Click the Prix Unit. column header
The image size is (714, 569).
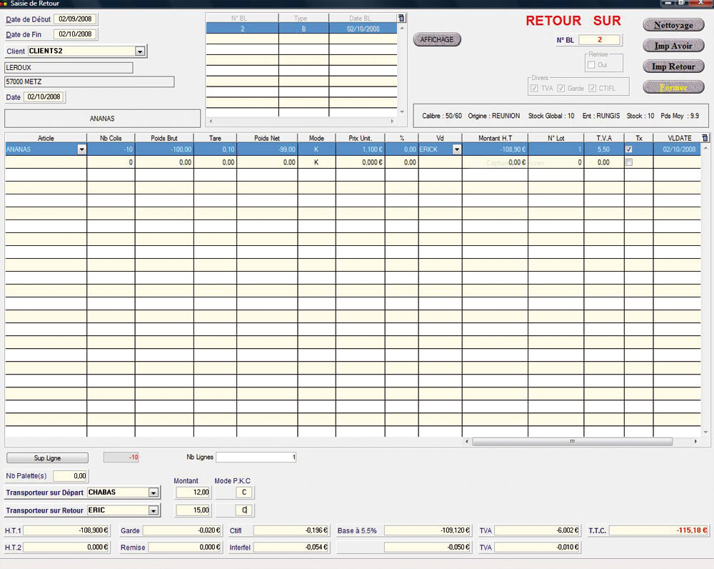click(x=360, y=138)
